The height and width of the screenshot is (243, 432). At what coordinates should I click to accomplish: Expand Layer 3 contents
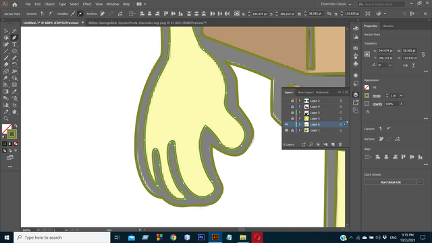300,113
